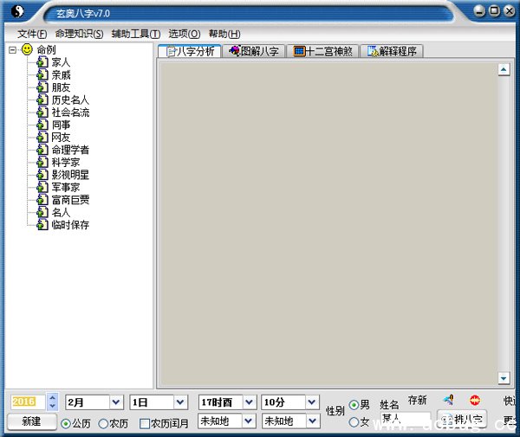Click the icon next to 临时保存
520x437 pixels.
coord(42,225)
